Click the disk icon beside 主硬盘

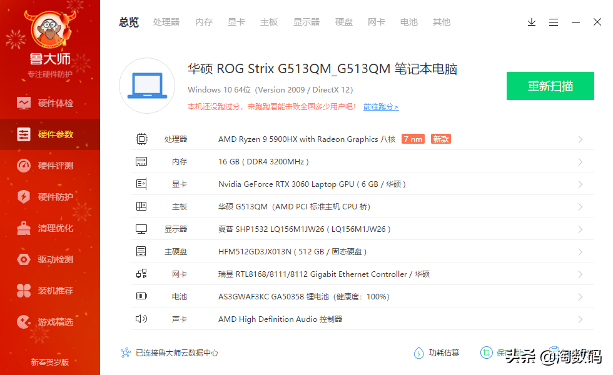[x=141, y=251]
